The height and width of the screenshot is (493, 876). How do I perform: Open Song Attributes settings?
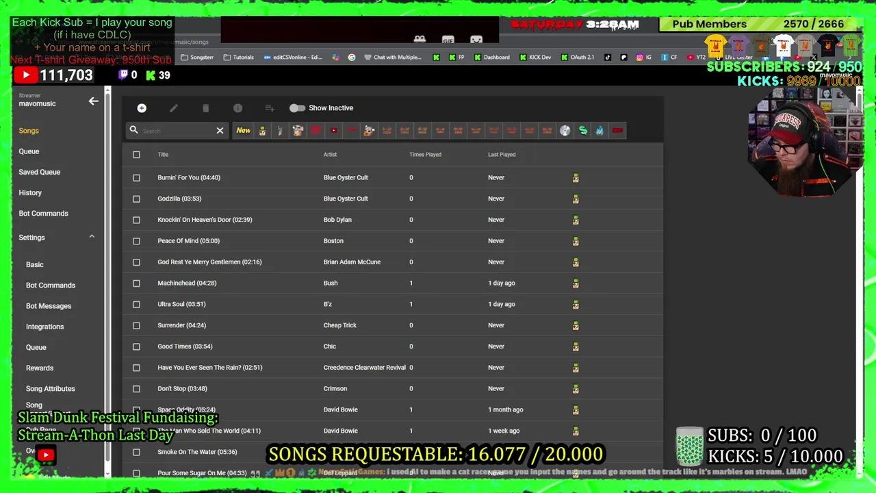[x=51, y=389]
